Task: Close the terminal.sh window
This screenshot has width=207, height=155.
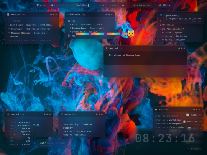Action: coord(184,49)
